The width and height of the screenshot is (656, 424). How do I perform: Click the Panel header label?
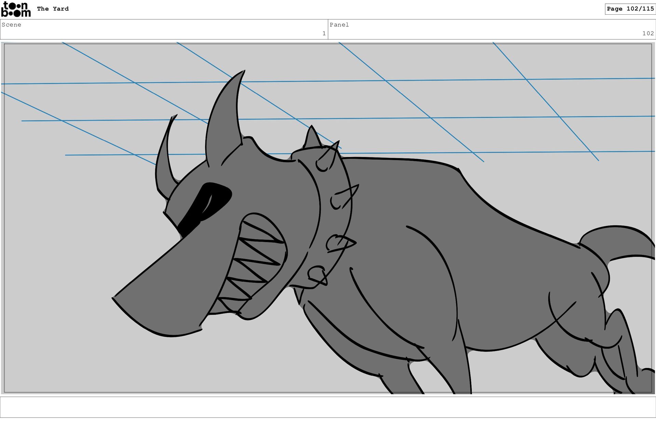(x=339, y=25)
